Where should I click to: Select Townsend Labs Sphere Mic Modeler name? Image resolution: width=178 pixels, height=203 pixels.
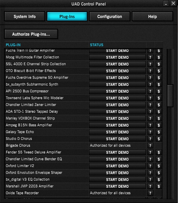coord(35,98)
